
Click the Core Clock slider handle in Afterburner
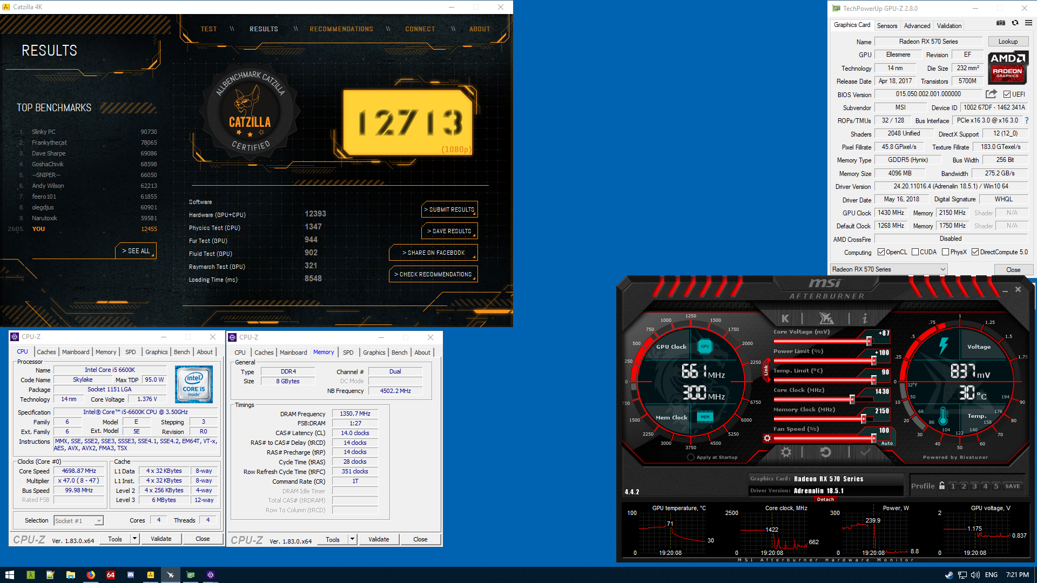[852, 399]
